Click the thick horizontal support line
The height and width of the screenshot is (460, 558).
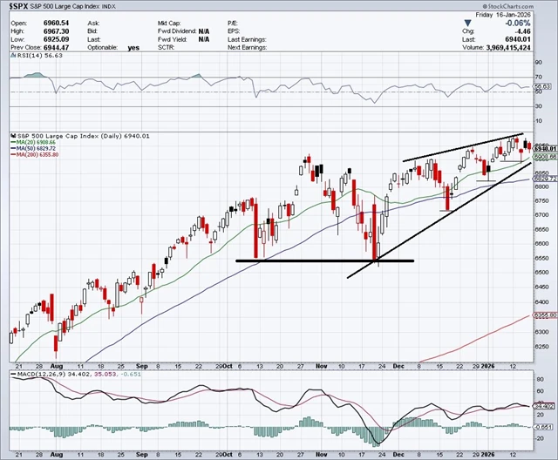coord(325,260)
